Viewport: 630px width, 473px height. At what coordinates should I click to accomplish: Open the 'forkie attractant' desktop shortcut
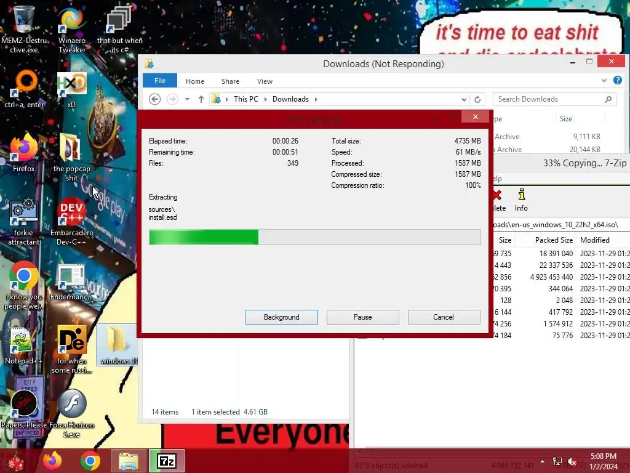[x=24, y=221]
